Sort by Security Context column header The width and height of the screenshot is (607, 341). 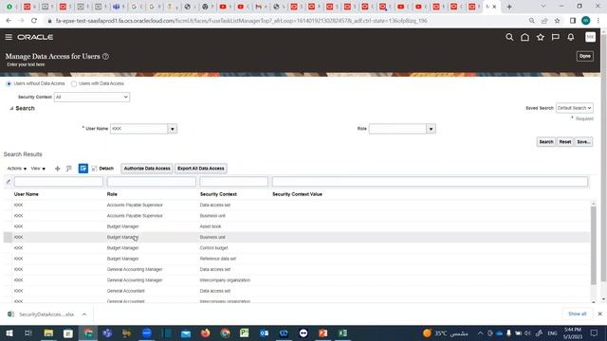click(x=218, y=194)
